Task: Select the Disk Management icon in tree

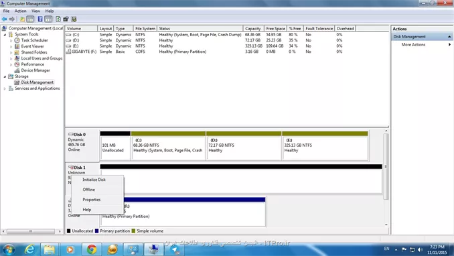Action: (x=17, y=82)
